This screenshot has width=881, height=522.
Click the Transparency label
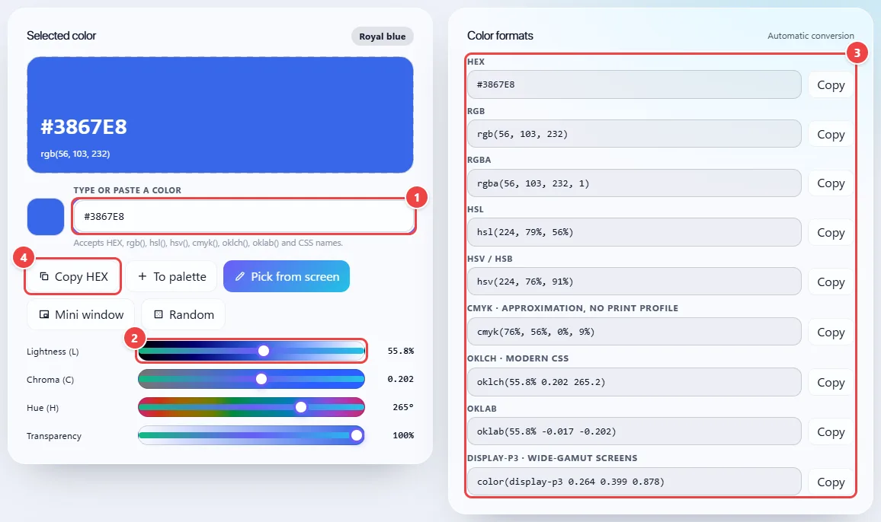tap(54, 436)
